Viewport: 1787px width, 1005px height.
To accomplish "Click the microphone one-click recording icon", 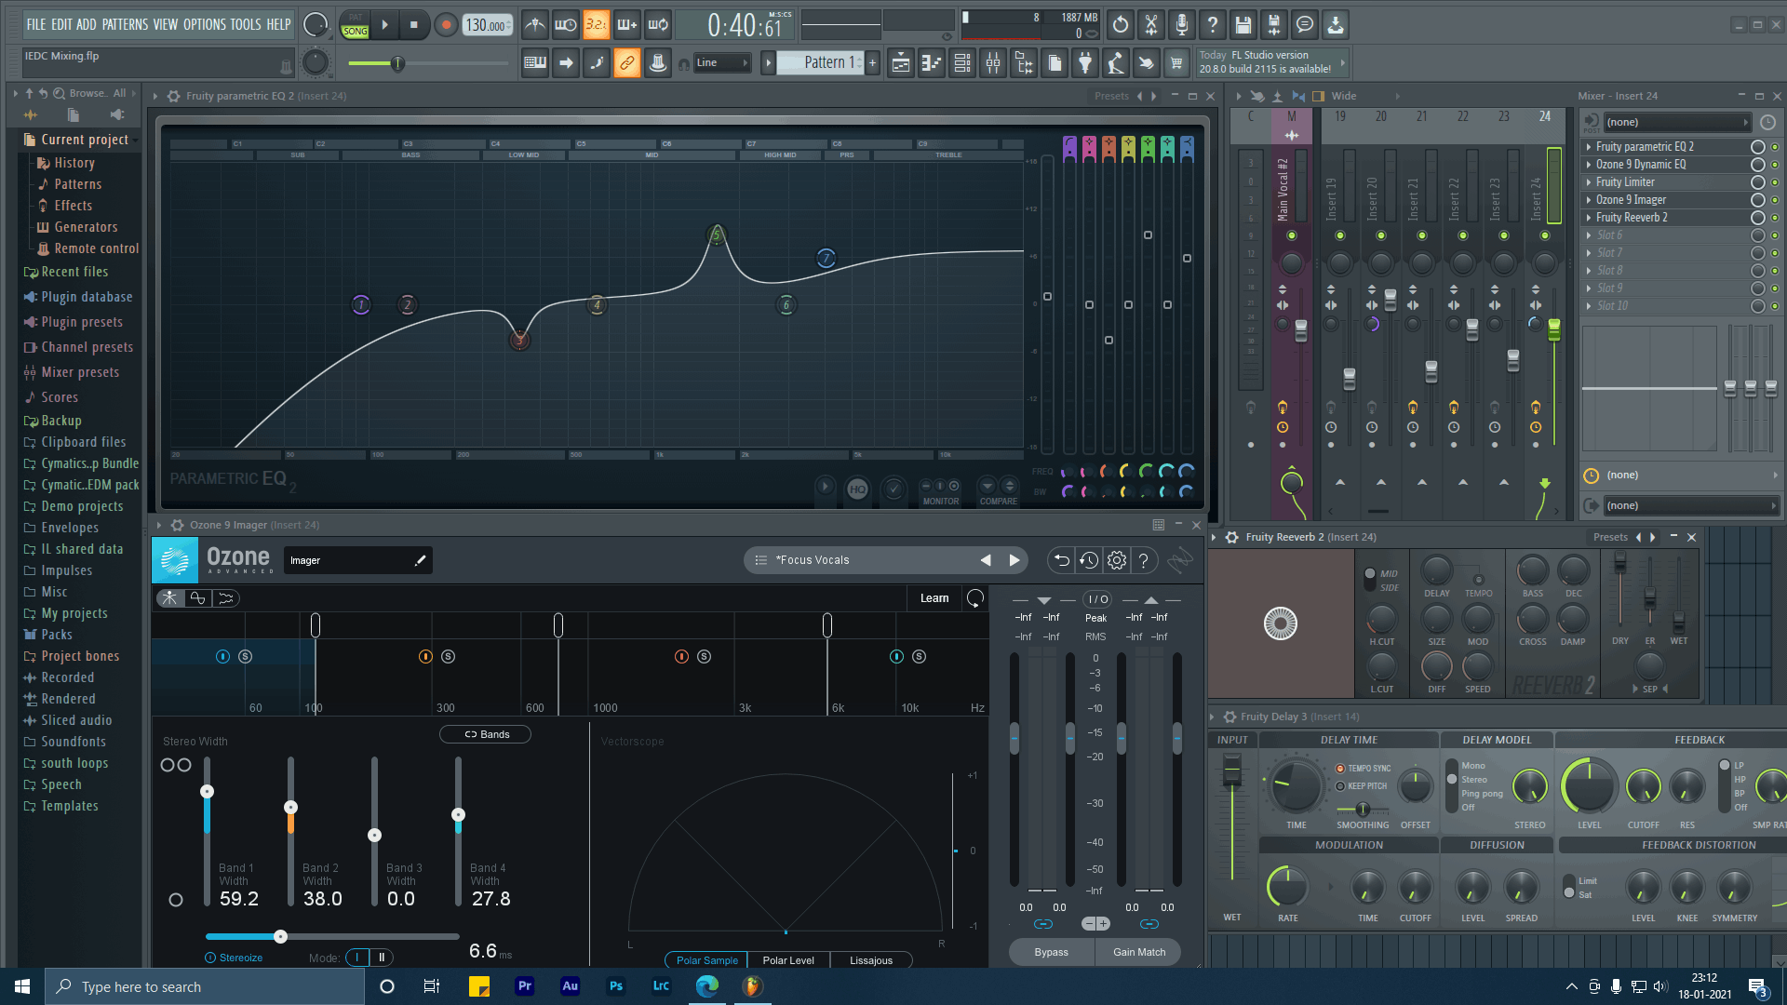I will point(1181,25).
